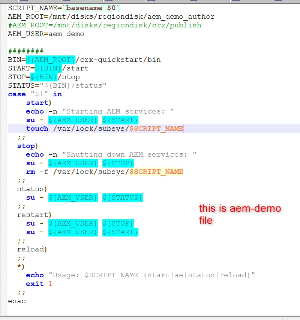Click the case "$1" in statement
This screenshot has height=320, width=300.
[35, 94]
